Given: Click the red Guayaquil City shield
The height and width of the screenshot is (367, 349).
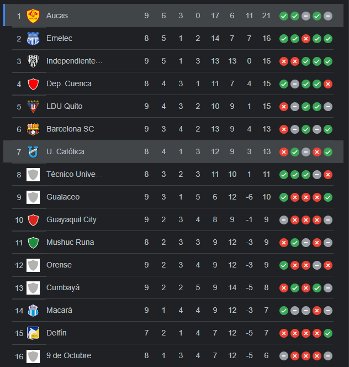Looking at the screenshot, I should [x=33, y=220].
